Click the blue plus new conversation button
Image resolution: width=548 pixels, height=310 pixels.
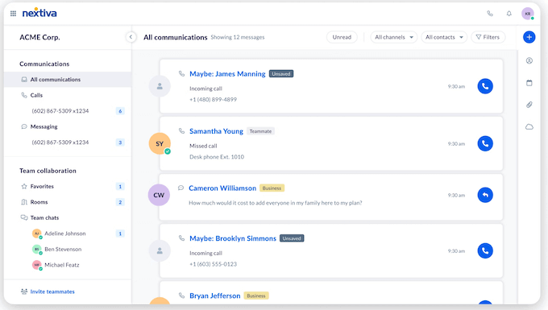[x=529, y=37]
